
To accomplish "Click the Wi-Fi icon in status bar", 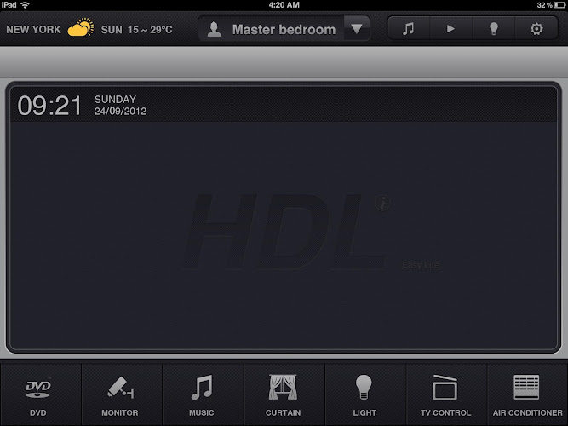I will 25,5.
